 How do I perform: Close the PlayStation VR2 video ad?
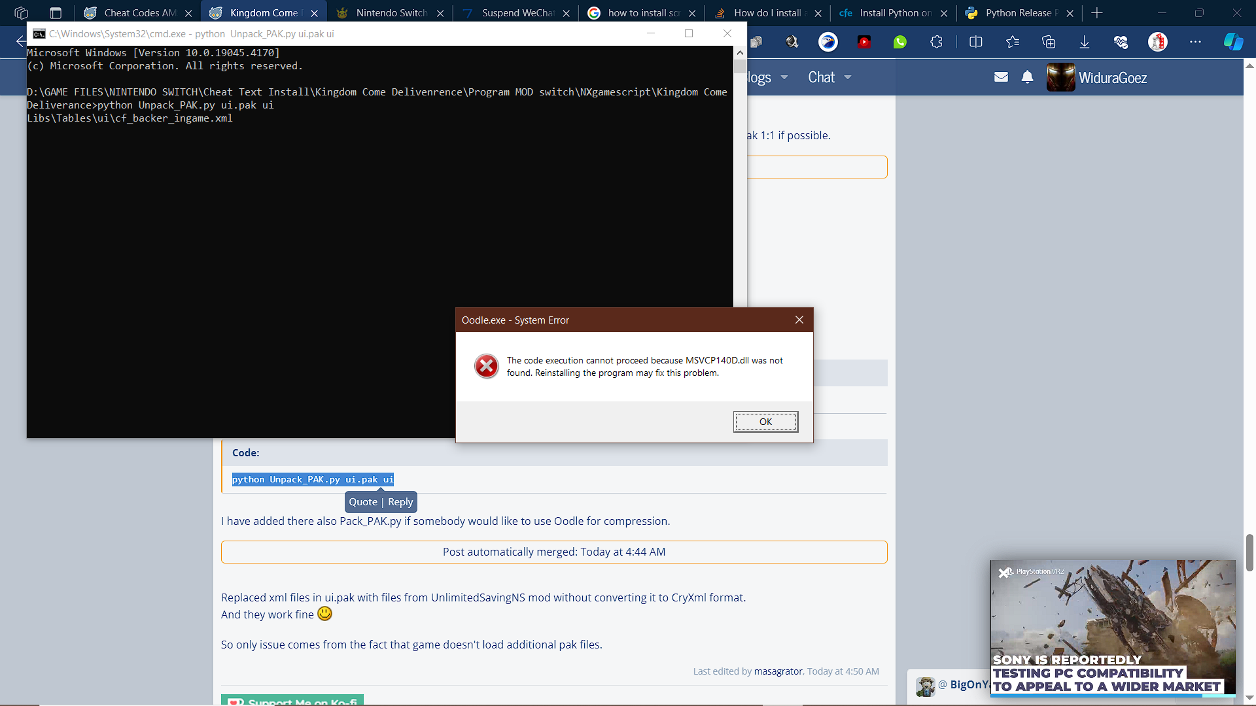(1004, 573)
